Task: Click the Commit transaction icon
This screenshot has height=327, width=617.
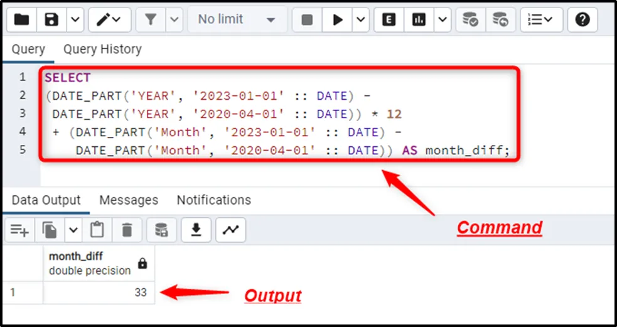Action: click(470, 20)
